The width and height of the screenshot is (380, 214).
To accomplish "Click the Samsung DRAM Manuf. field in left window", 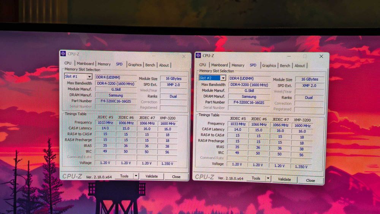I will click(116, 95).
